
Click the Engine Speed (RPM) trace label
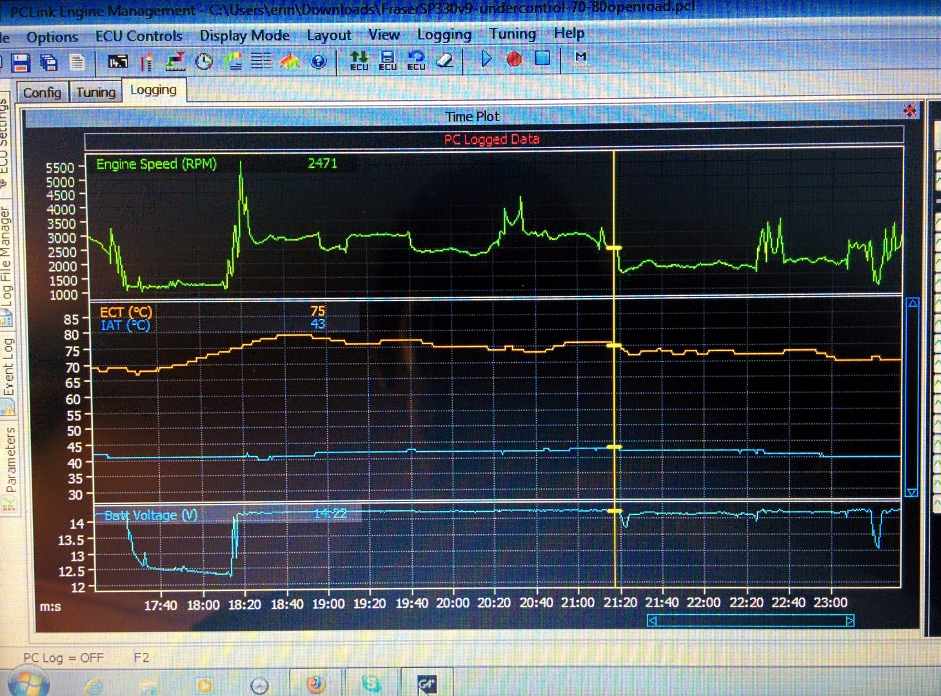coord(156,164)
